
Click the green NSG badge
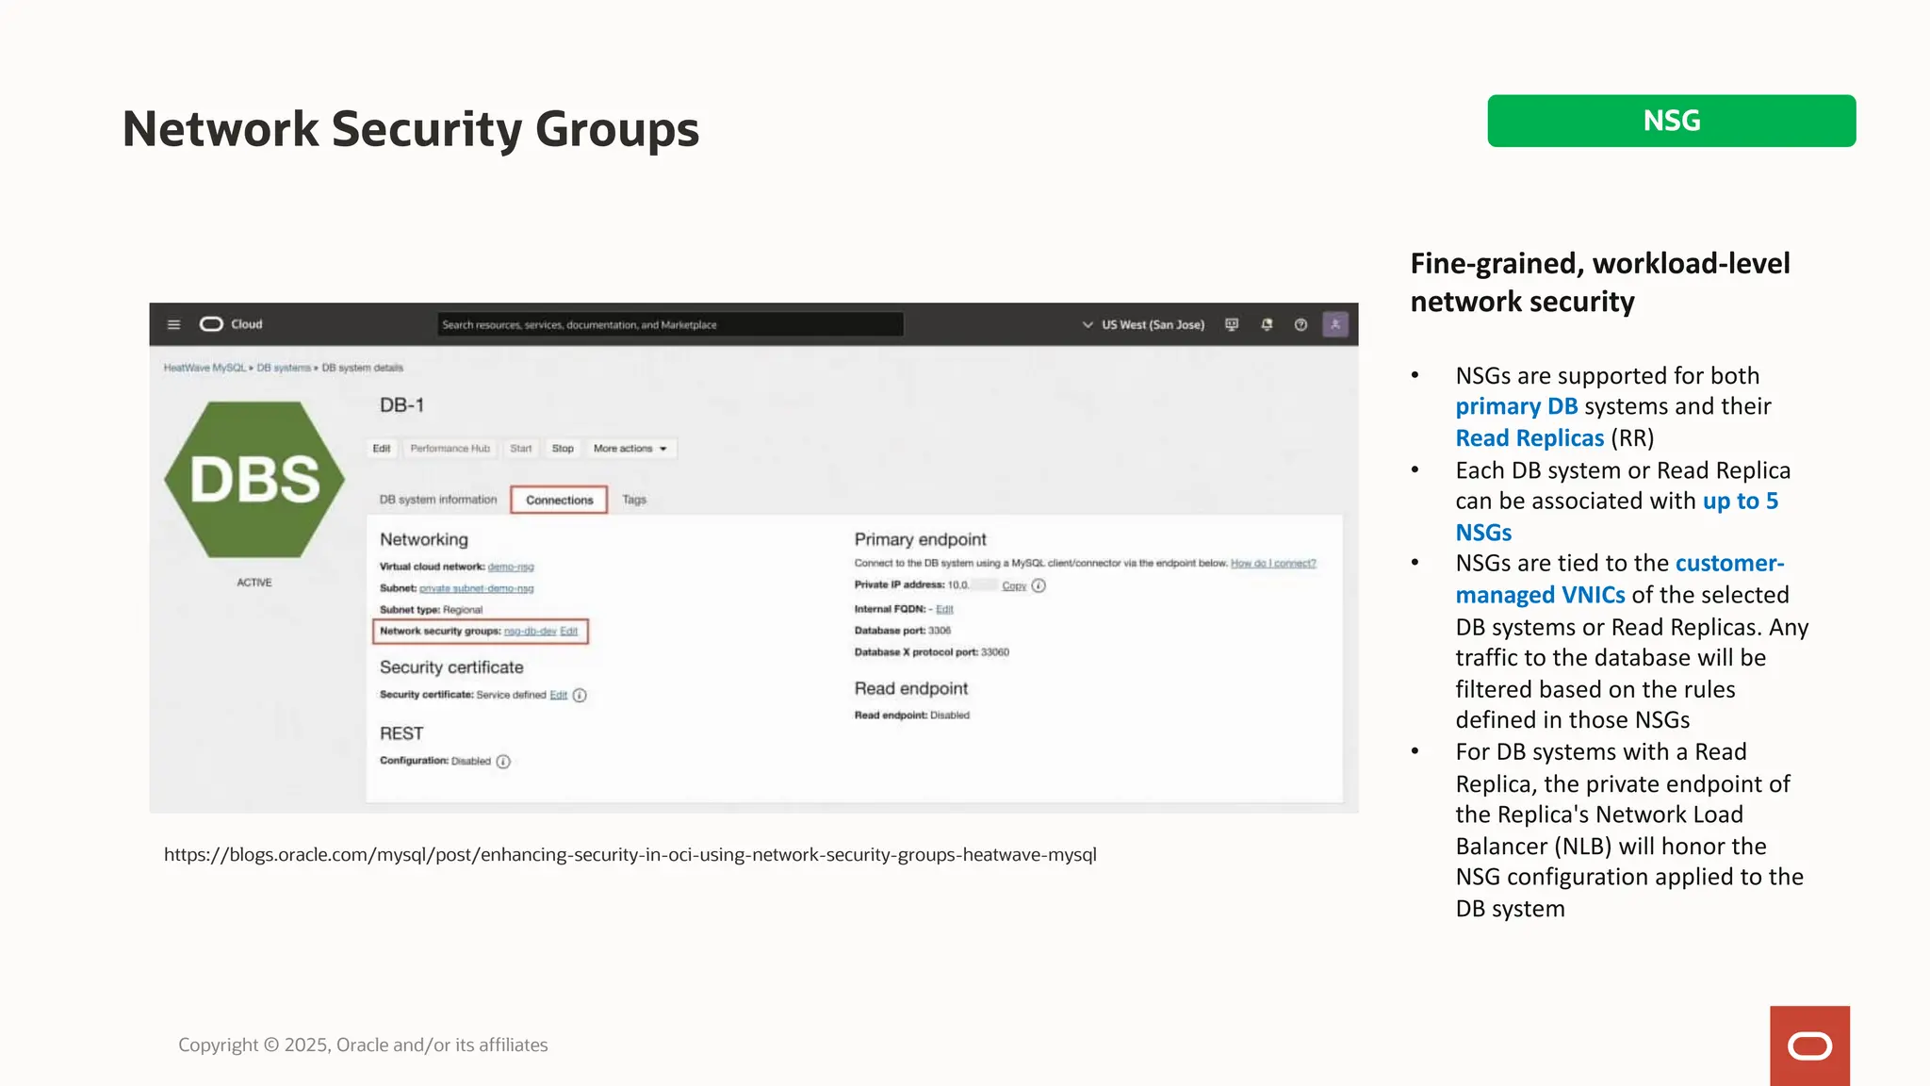click(1671, 121)
